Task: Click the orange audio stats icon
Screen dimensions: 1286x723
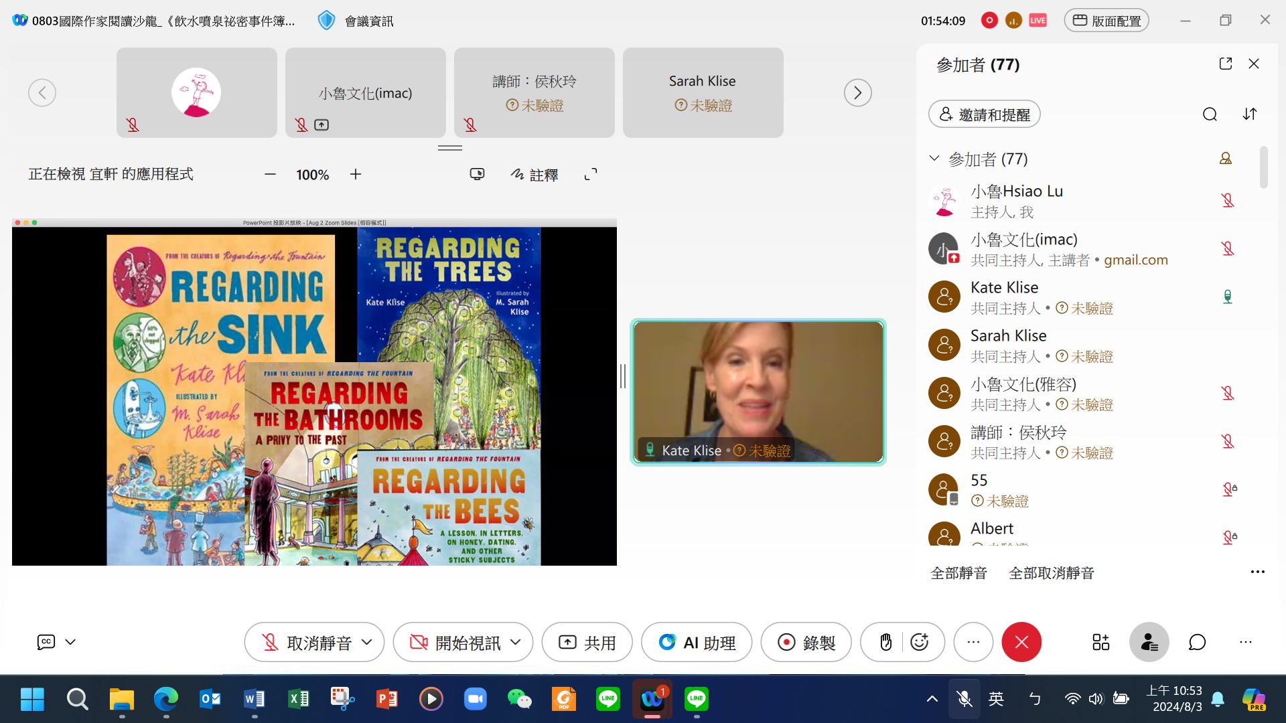Action: 1013,21
